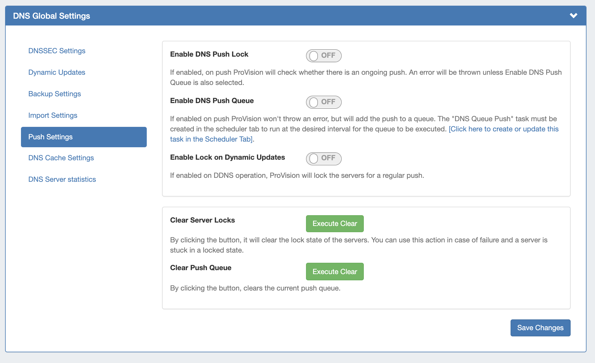Click the Enable DNS Push Queue label
The width and height of the screenshot is (595, 363).
click(x=212, y=101)
